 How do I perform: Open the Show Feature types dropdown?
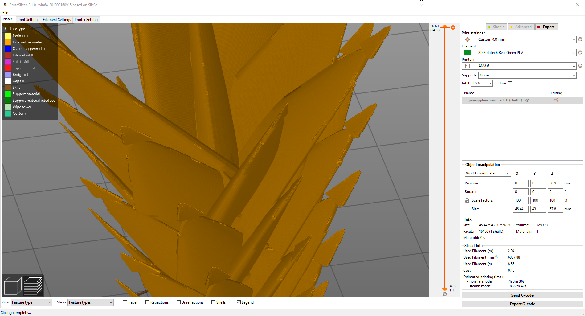point(91,302)
